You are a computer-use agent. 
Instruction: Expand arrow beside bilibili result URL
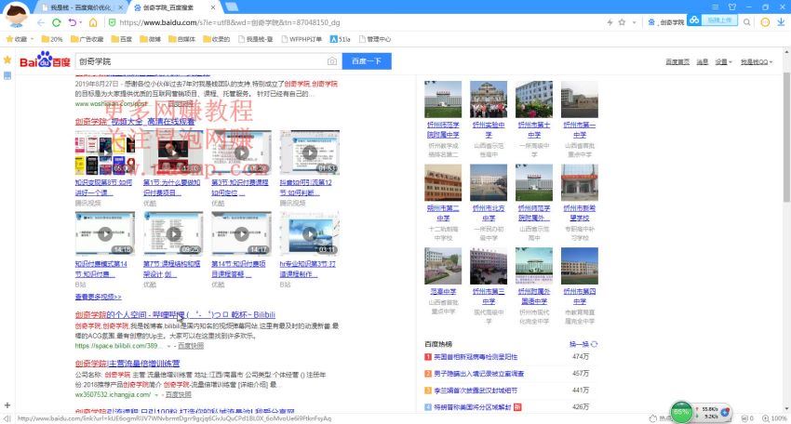tap(169, 346)
